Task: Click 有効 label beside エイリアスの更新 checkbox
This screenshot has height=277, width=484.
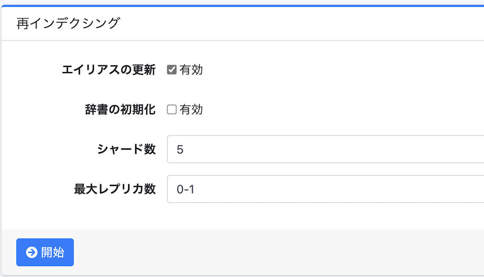Action: click(x=191, y=70)
